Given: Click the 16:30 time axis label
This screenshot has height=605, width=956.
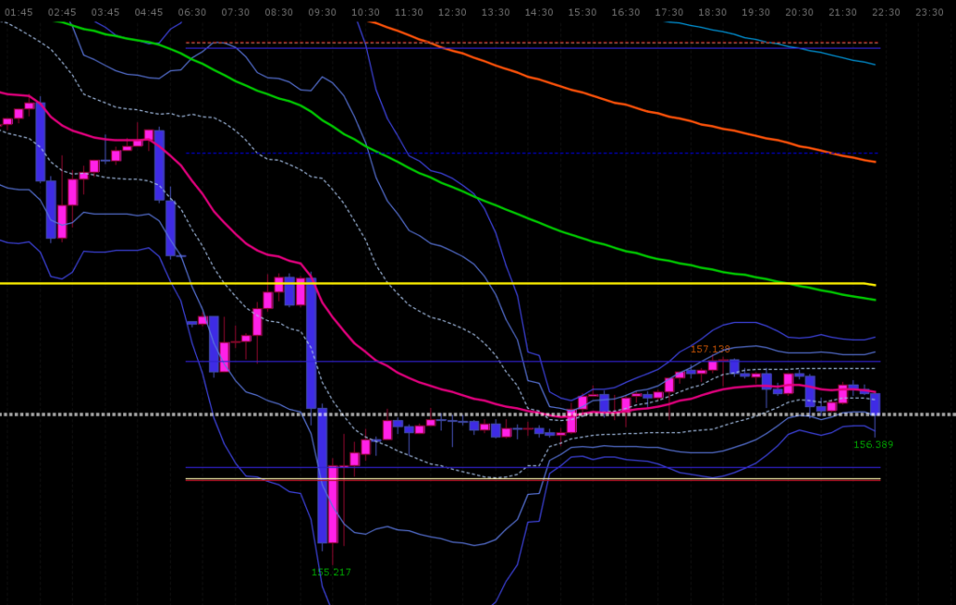Looking at the screenshot, I should [x=626, y=12].
